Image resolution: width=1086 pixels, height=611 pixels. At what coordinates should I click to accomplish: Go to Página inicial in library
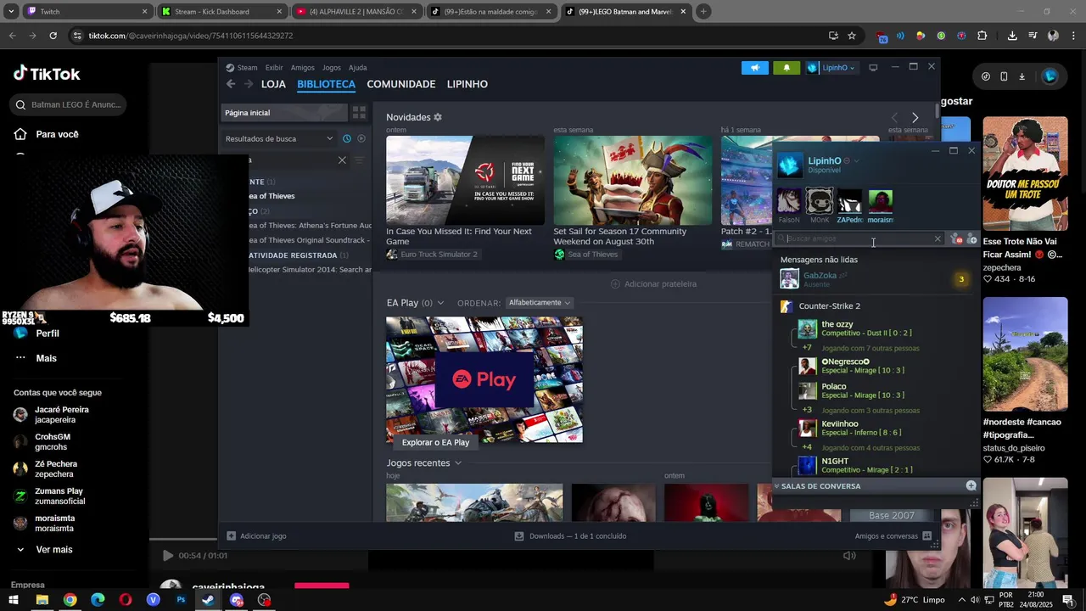(x=283, y=113)
